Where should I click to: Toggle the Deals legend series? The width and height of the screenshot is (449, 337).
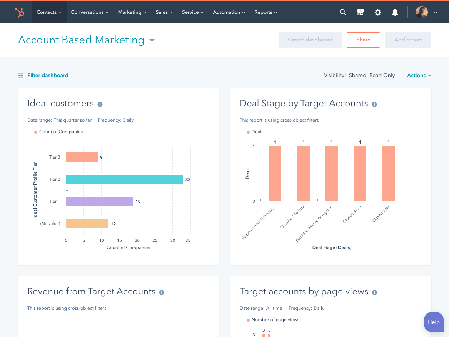[x=257, y=132]
